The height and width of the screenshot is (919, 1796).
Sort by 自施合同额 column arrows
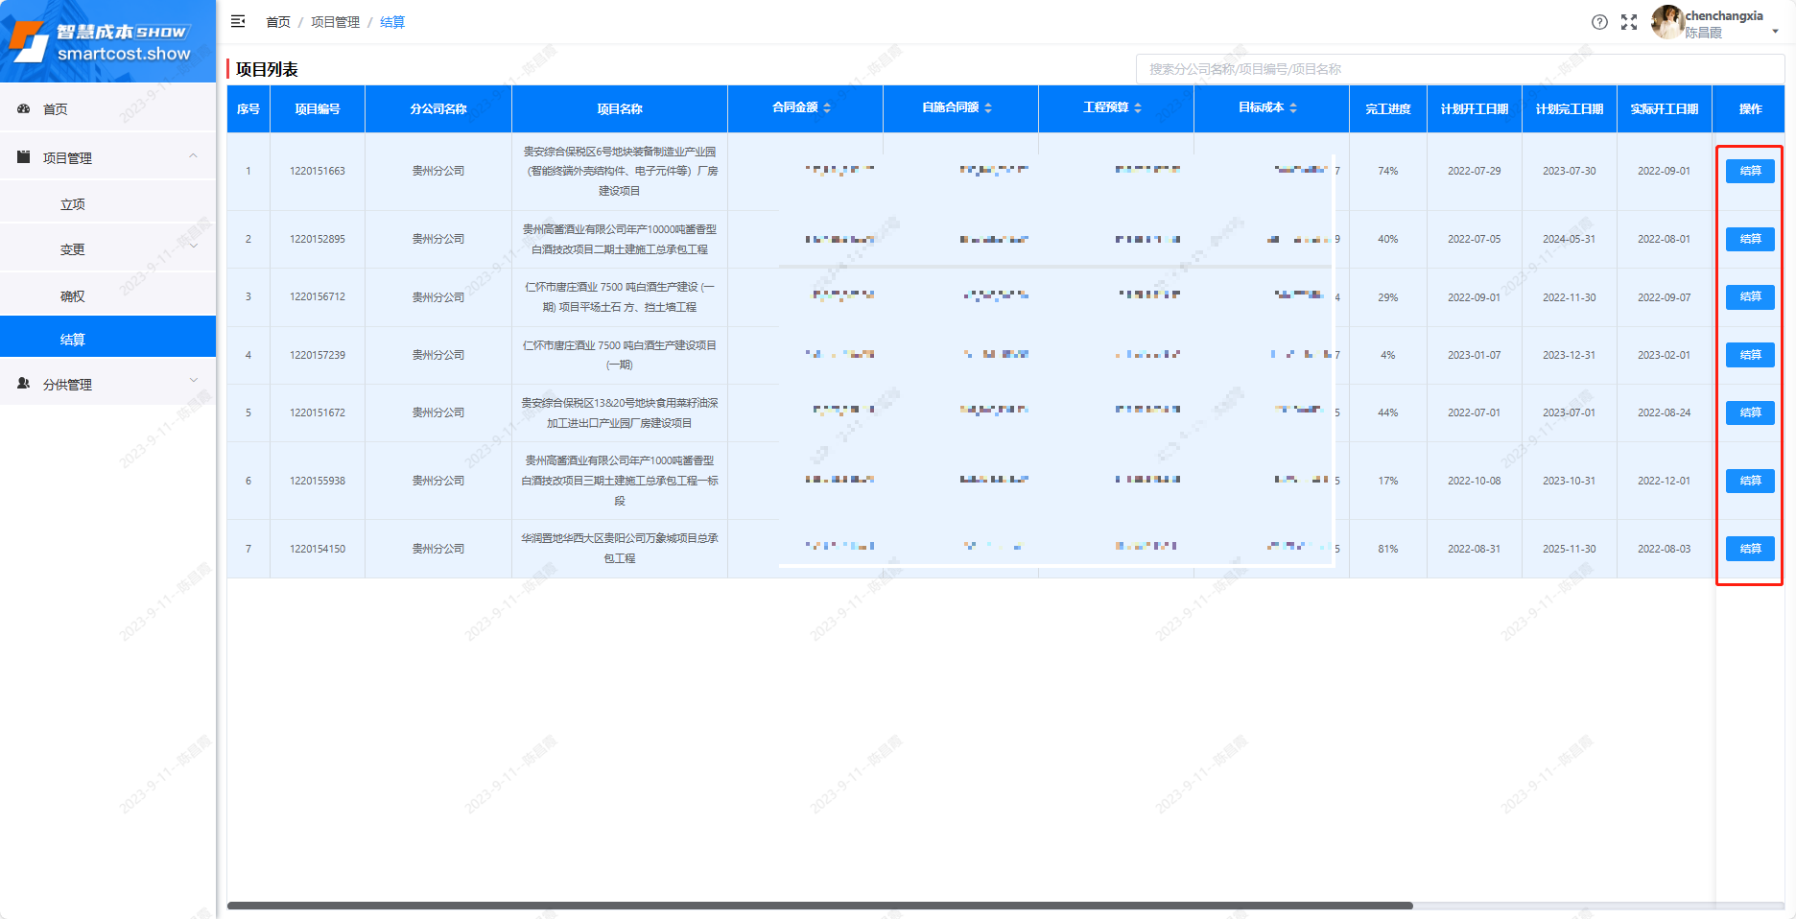pos(988,108)
